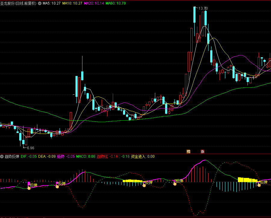Select the 圣龙股份(日线.前复权) chart title
Image resolution: width=271 pixels, height=218 pixels.
click(x=18, y=3)
